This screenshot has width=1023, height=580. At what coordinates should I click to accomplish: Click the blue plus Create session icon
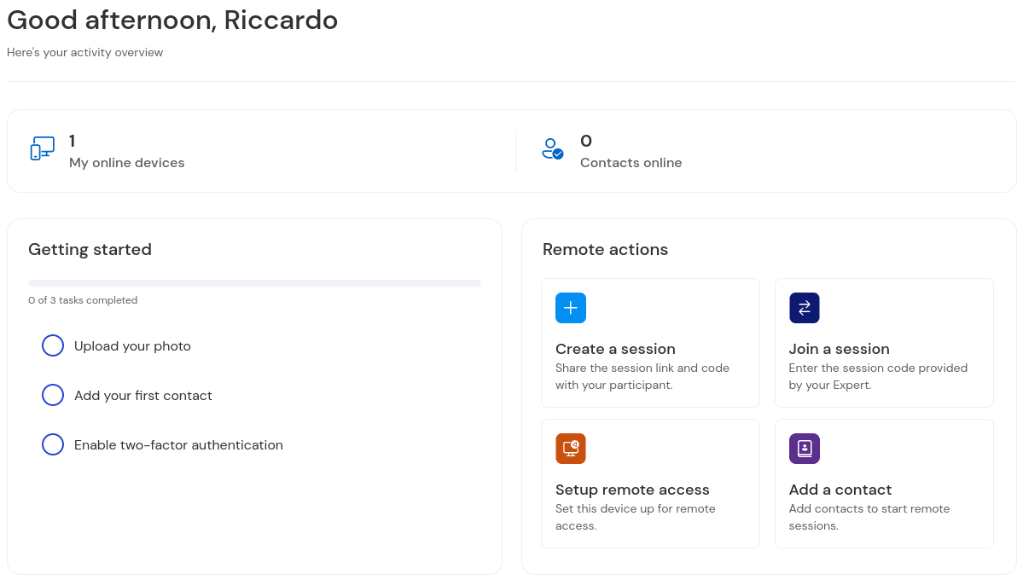point(570,308)
